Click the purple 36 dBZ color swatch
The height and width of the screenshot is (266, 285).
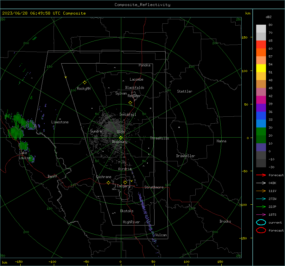[261, 108]
